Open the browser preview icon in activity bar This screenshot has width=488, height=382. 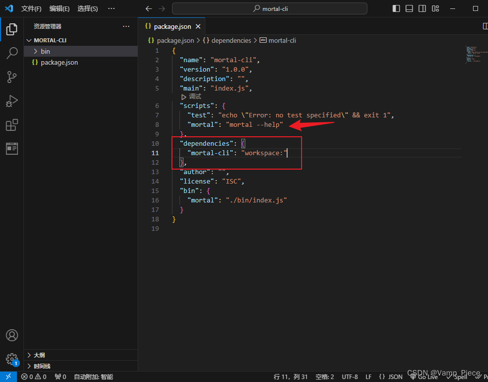pyautogui.click(x=12, y=149)
